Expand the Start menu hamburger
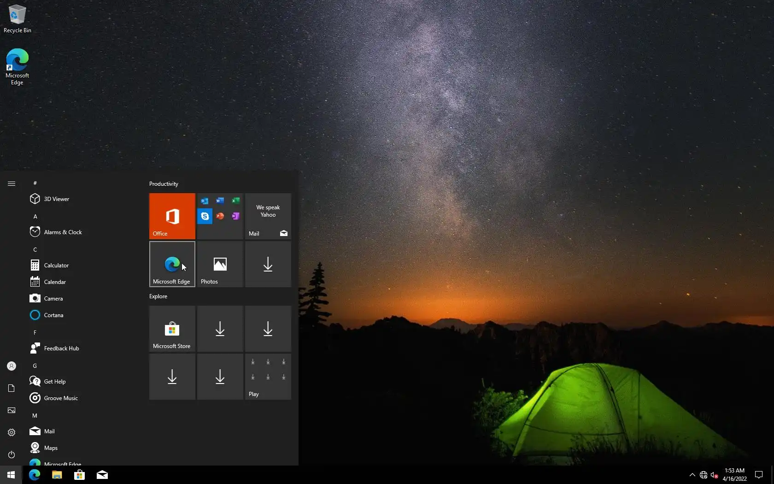Screen dimensions: 774x484 pos(12,183)
